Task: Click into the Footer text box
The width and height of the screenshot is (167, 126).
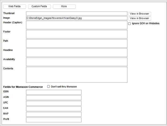Action: 77,34
